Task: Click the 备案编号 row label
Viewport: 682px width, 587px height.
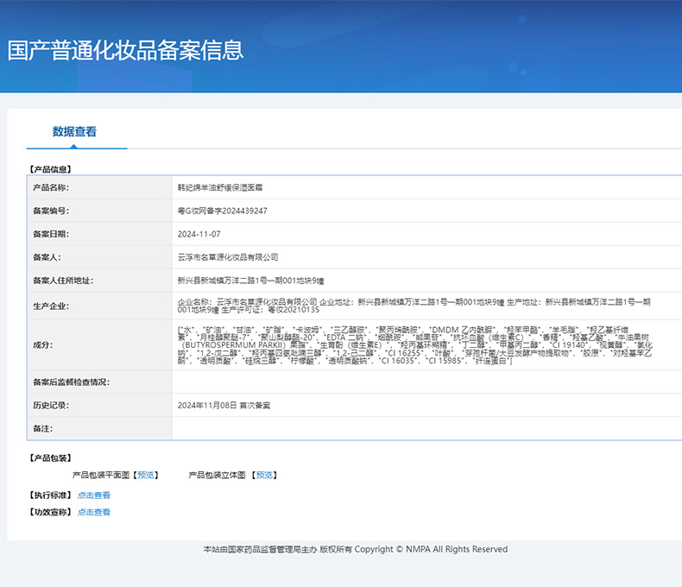Action: (x=51, y=211)
